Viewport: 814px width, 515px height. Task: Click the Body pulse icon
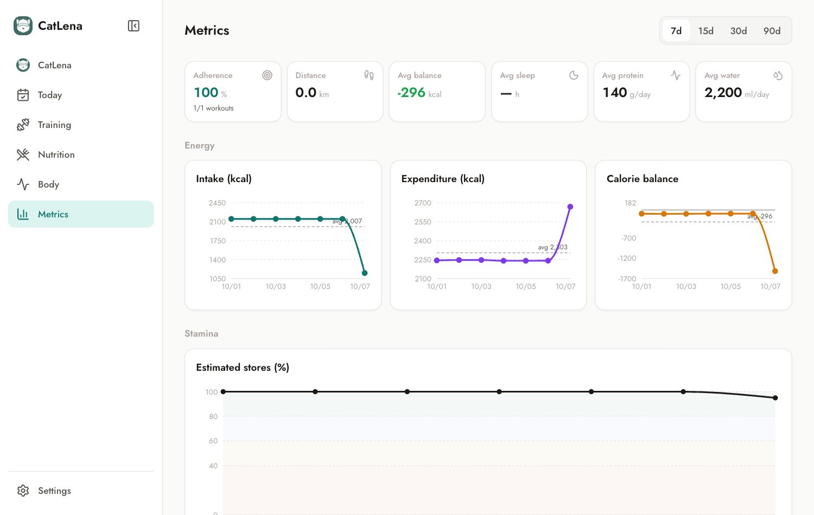[23, 184]
